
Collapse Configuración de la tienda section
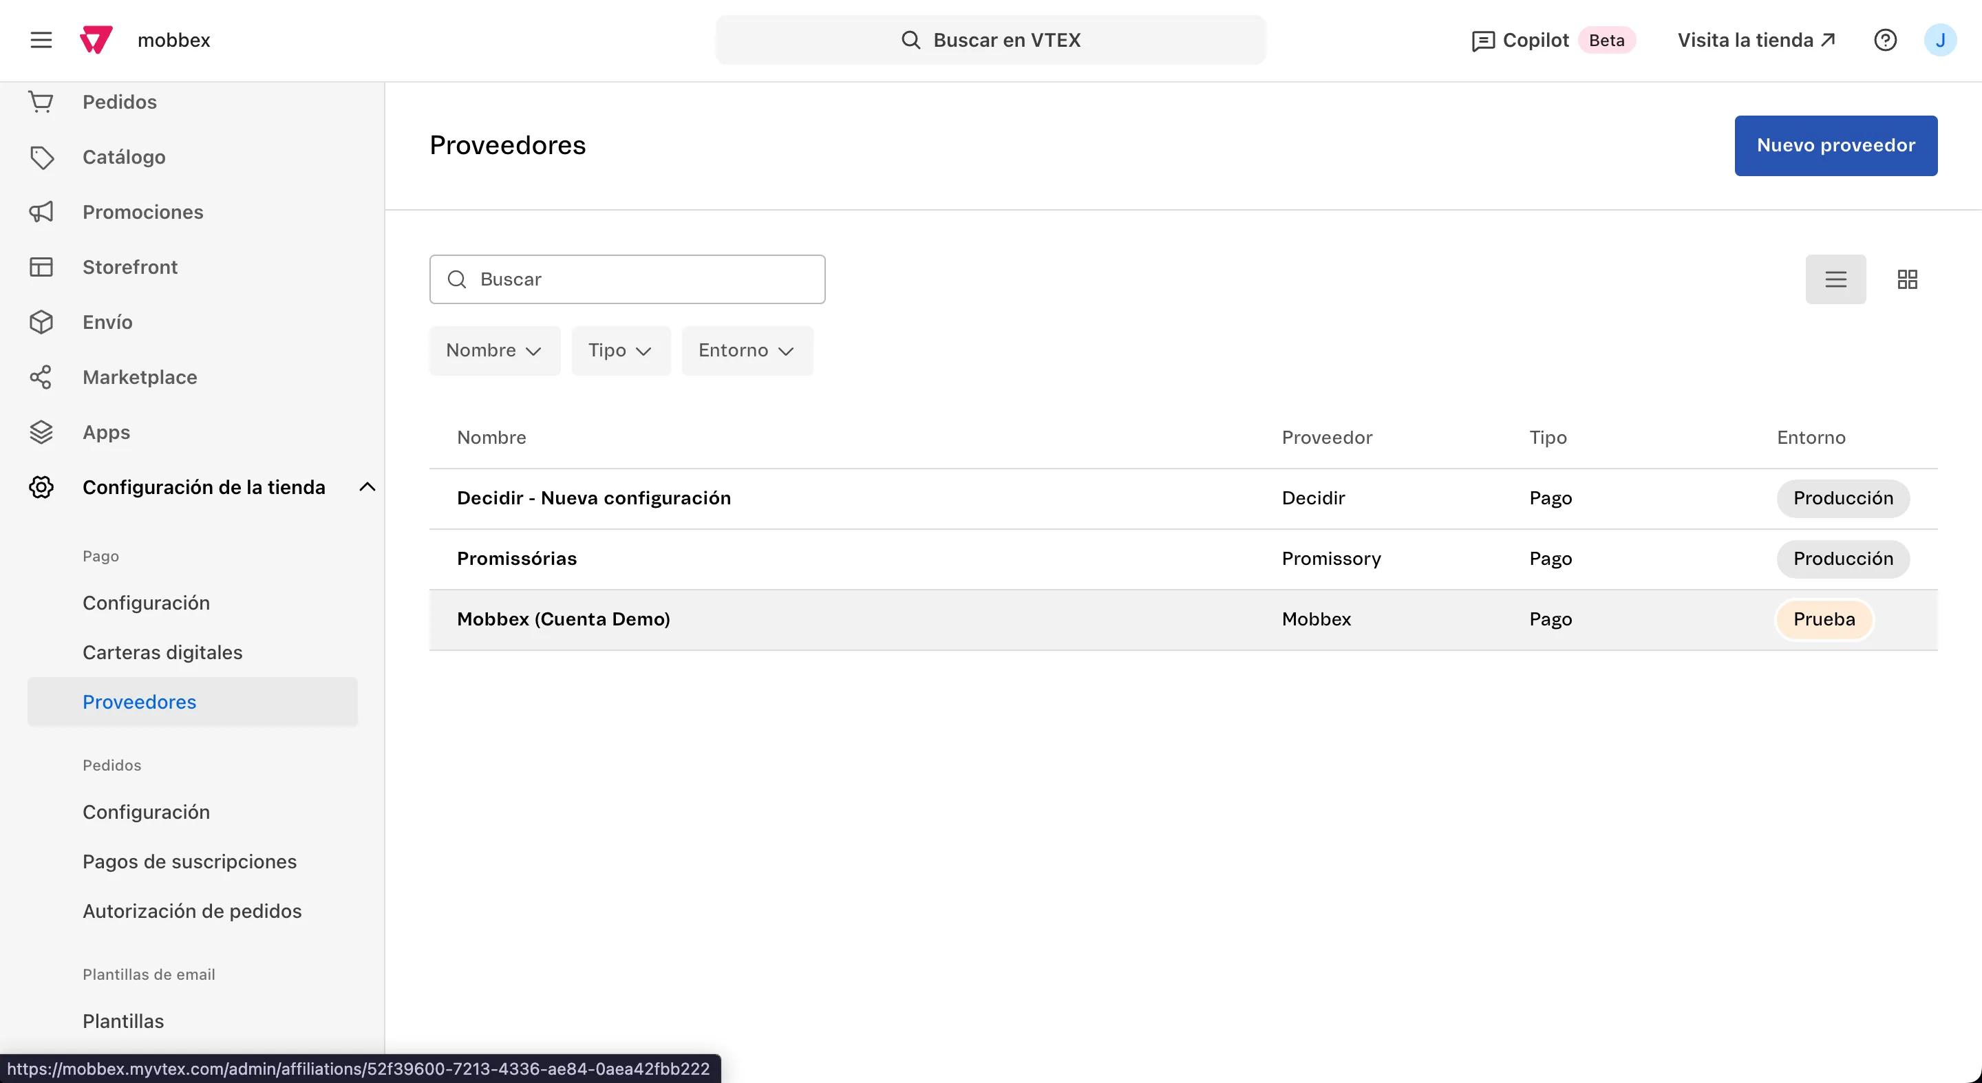click(367, 487)
